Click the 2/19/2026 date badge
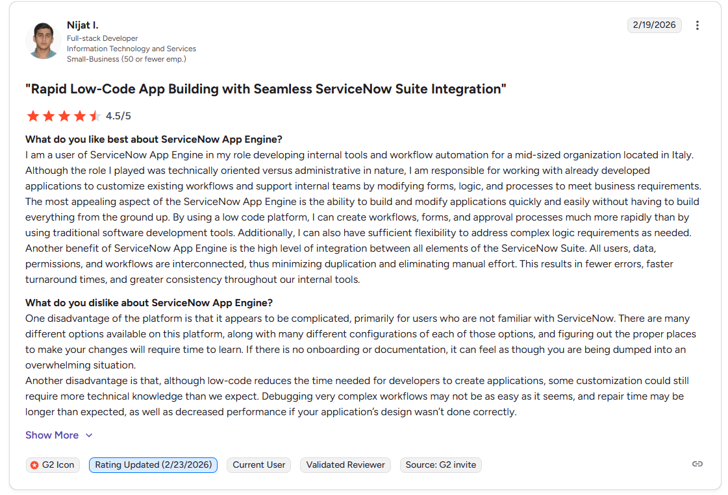The width and height of the screenshot is (728, 495). 654,25
